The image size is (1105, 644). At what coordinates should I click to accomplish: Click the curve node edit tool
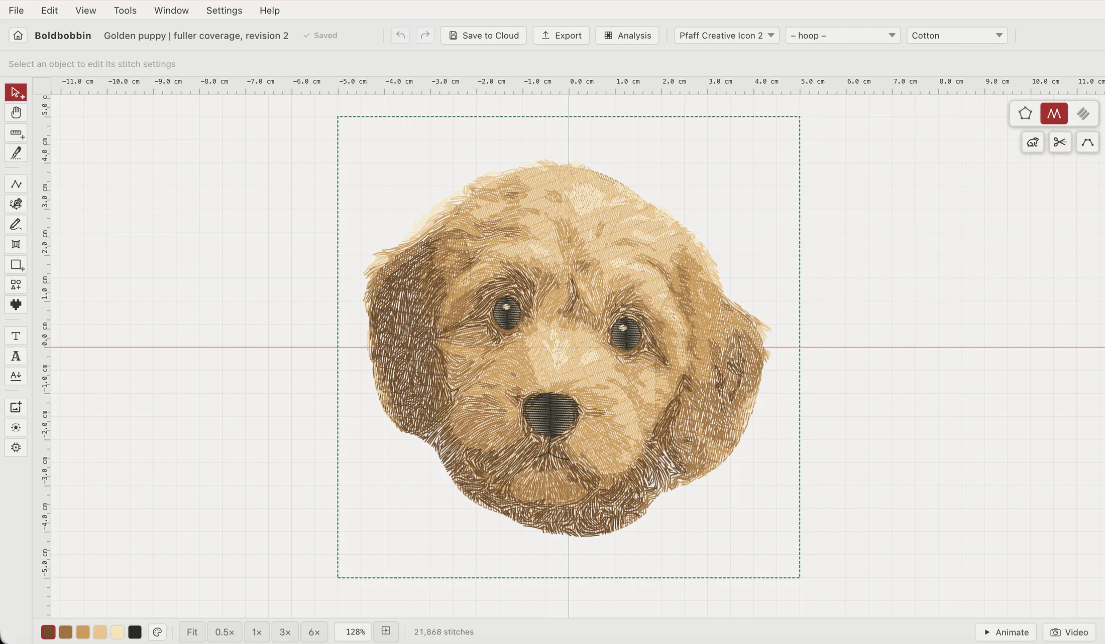tap(1087, 142)
